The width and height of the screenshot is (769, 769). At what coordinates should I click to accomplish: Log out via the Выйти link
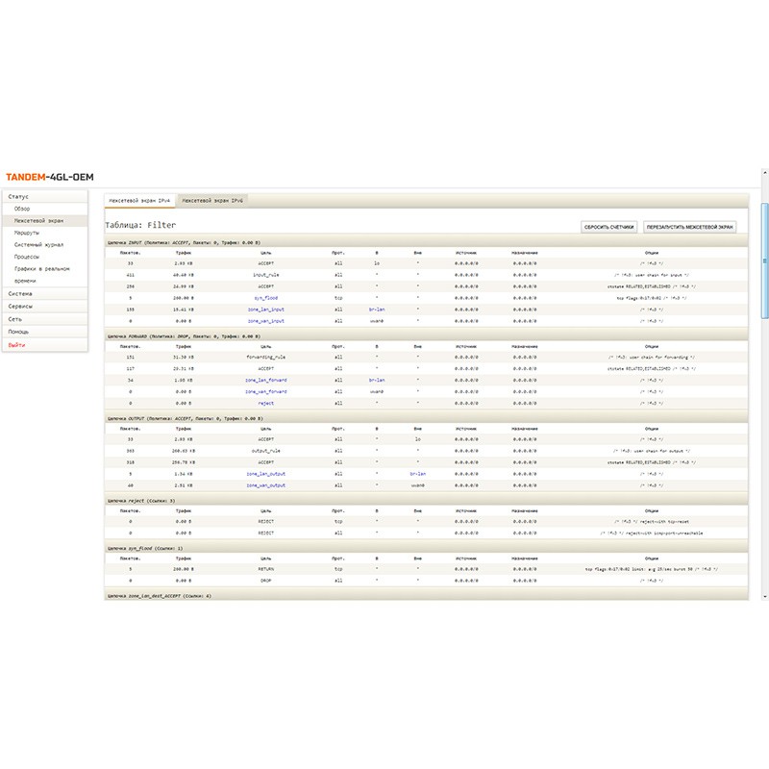[x=17, y=343]
